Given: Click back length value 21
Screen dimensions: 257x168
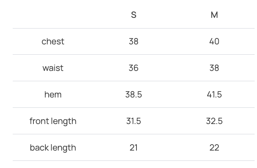Looking at the screenshot, I should (x=134, y=148).
